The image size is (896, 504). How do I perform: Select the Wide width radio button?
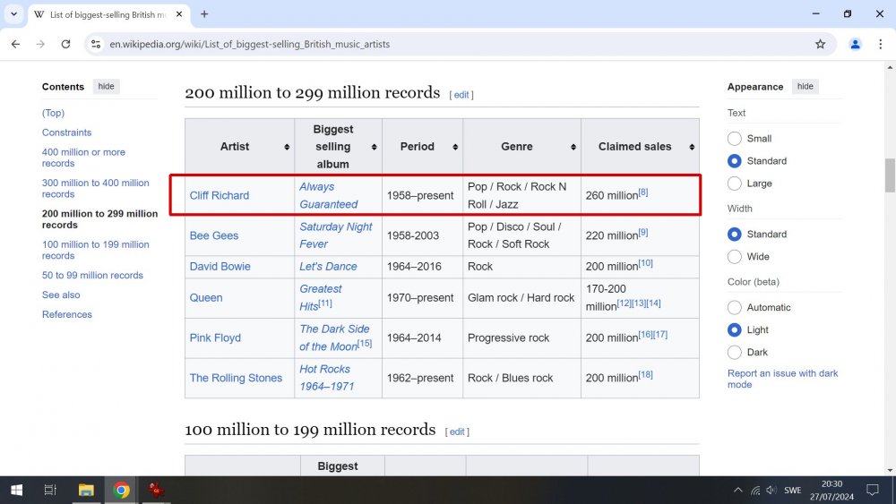[735, 257]
